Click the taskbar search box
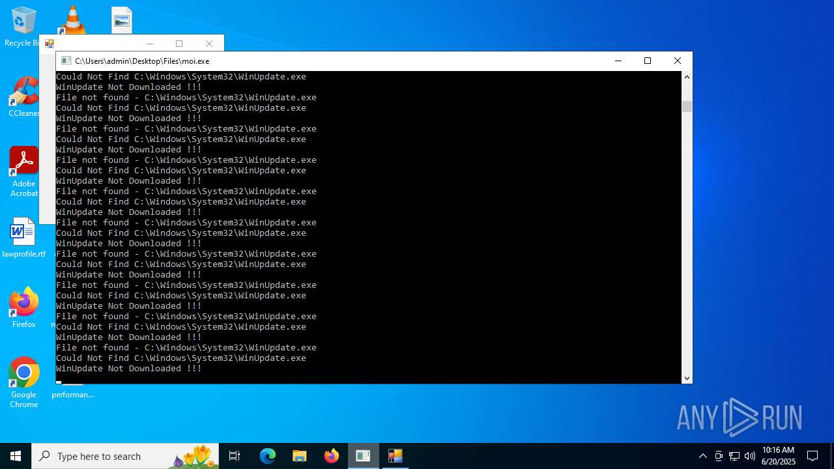Screen dimensions: 834x469 click(x=126, y=456)
